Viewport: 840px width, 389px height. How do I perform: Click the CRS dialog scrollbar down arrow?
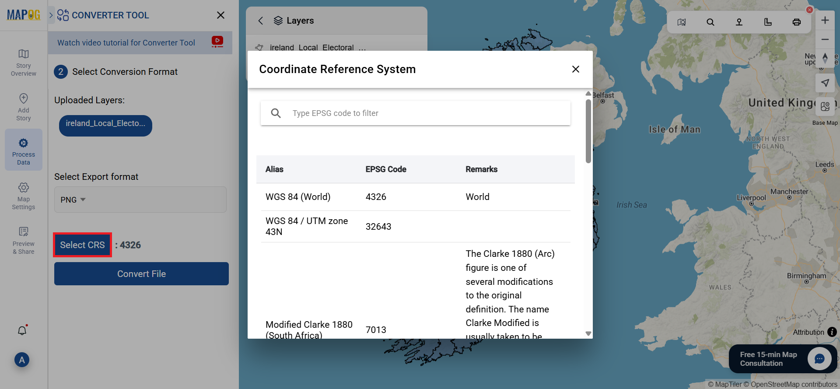point(588,333)
